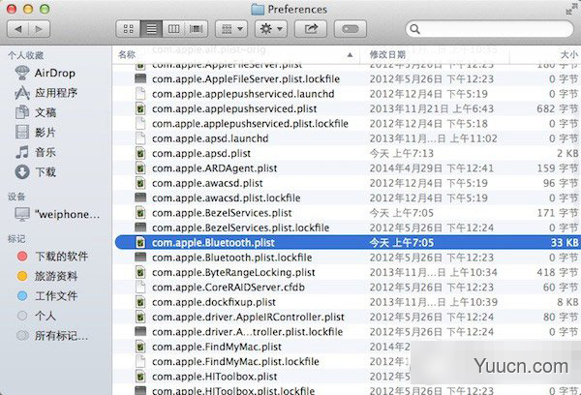
Task: Click the date 2014年4月29日 下午12:41
Action: point(432,168)
